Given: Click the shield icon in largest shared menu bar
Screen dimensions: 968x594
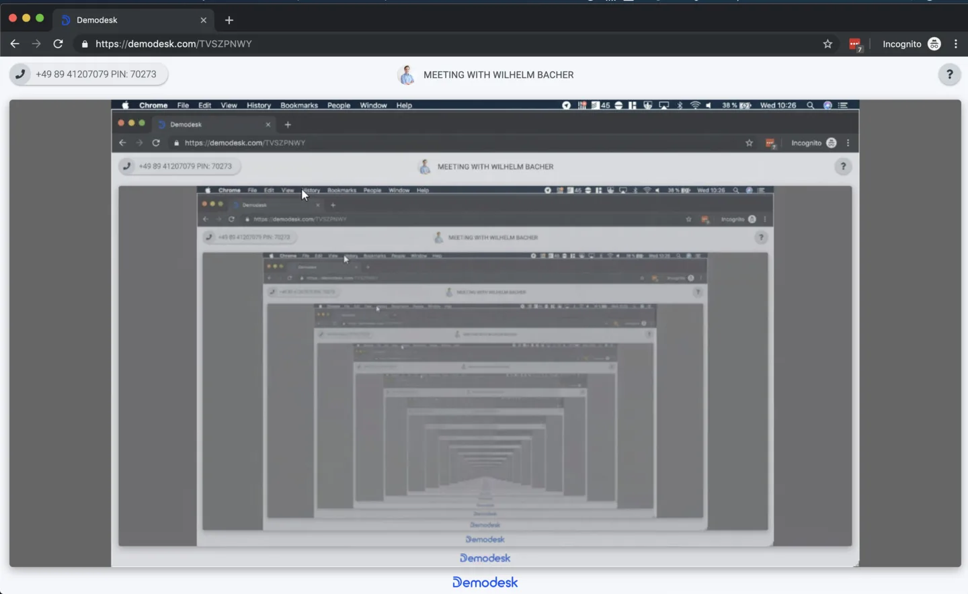Looking at the screenshot, I should 648,105.
